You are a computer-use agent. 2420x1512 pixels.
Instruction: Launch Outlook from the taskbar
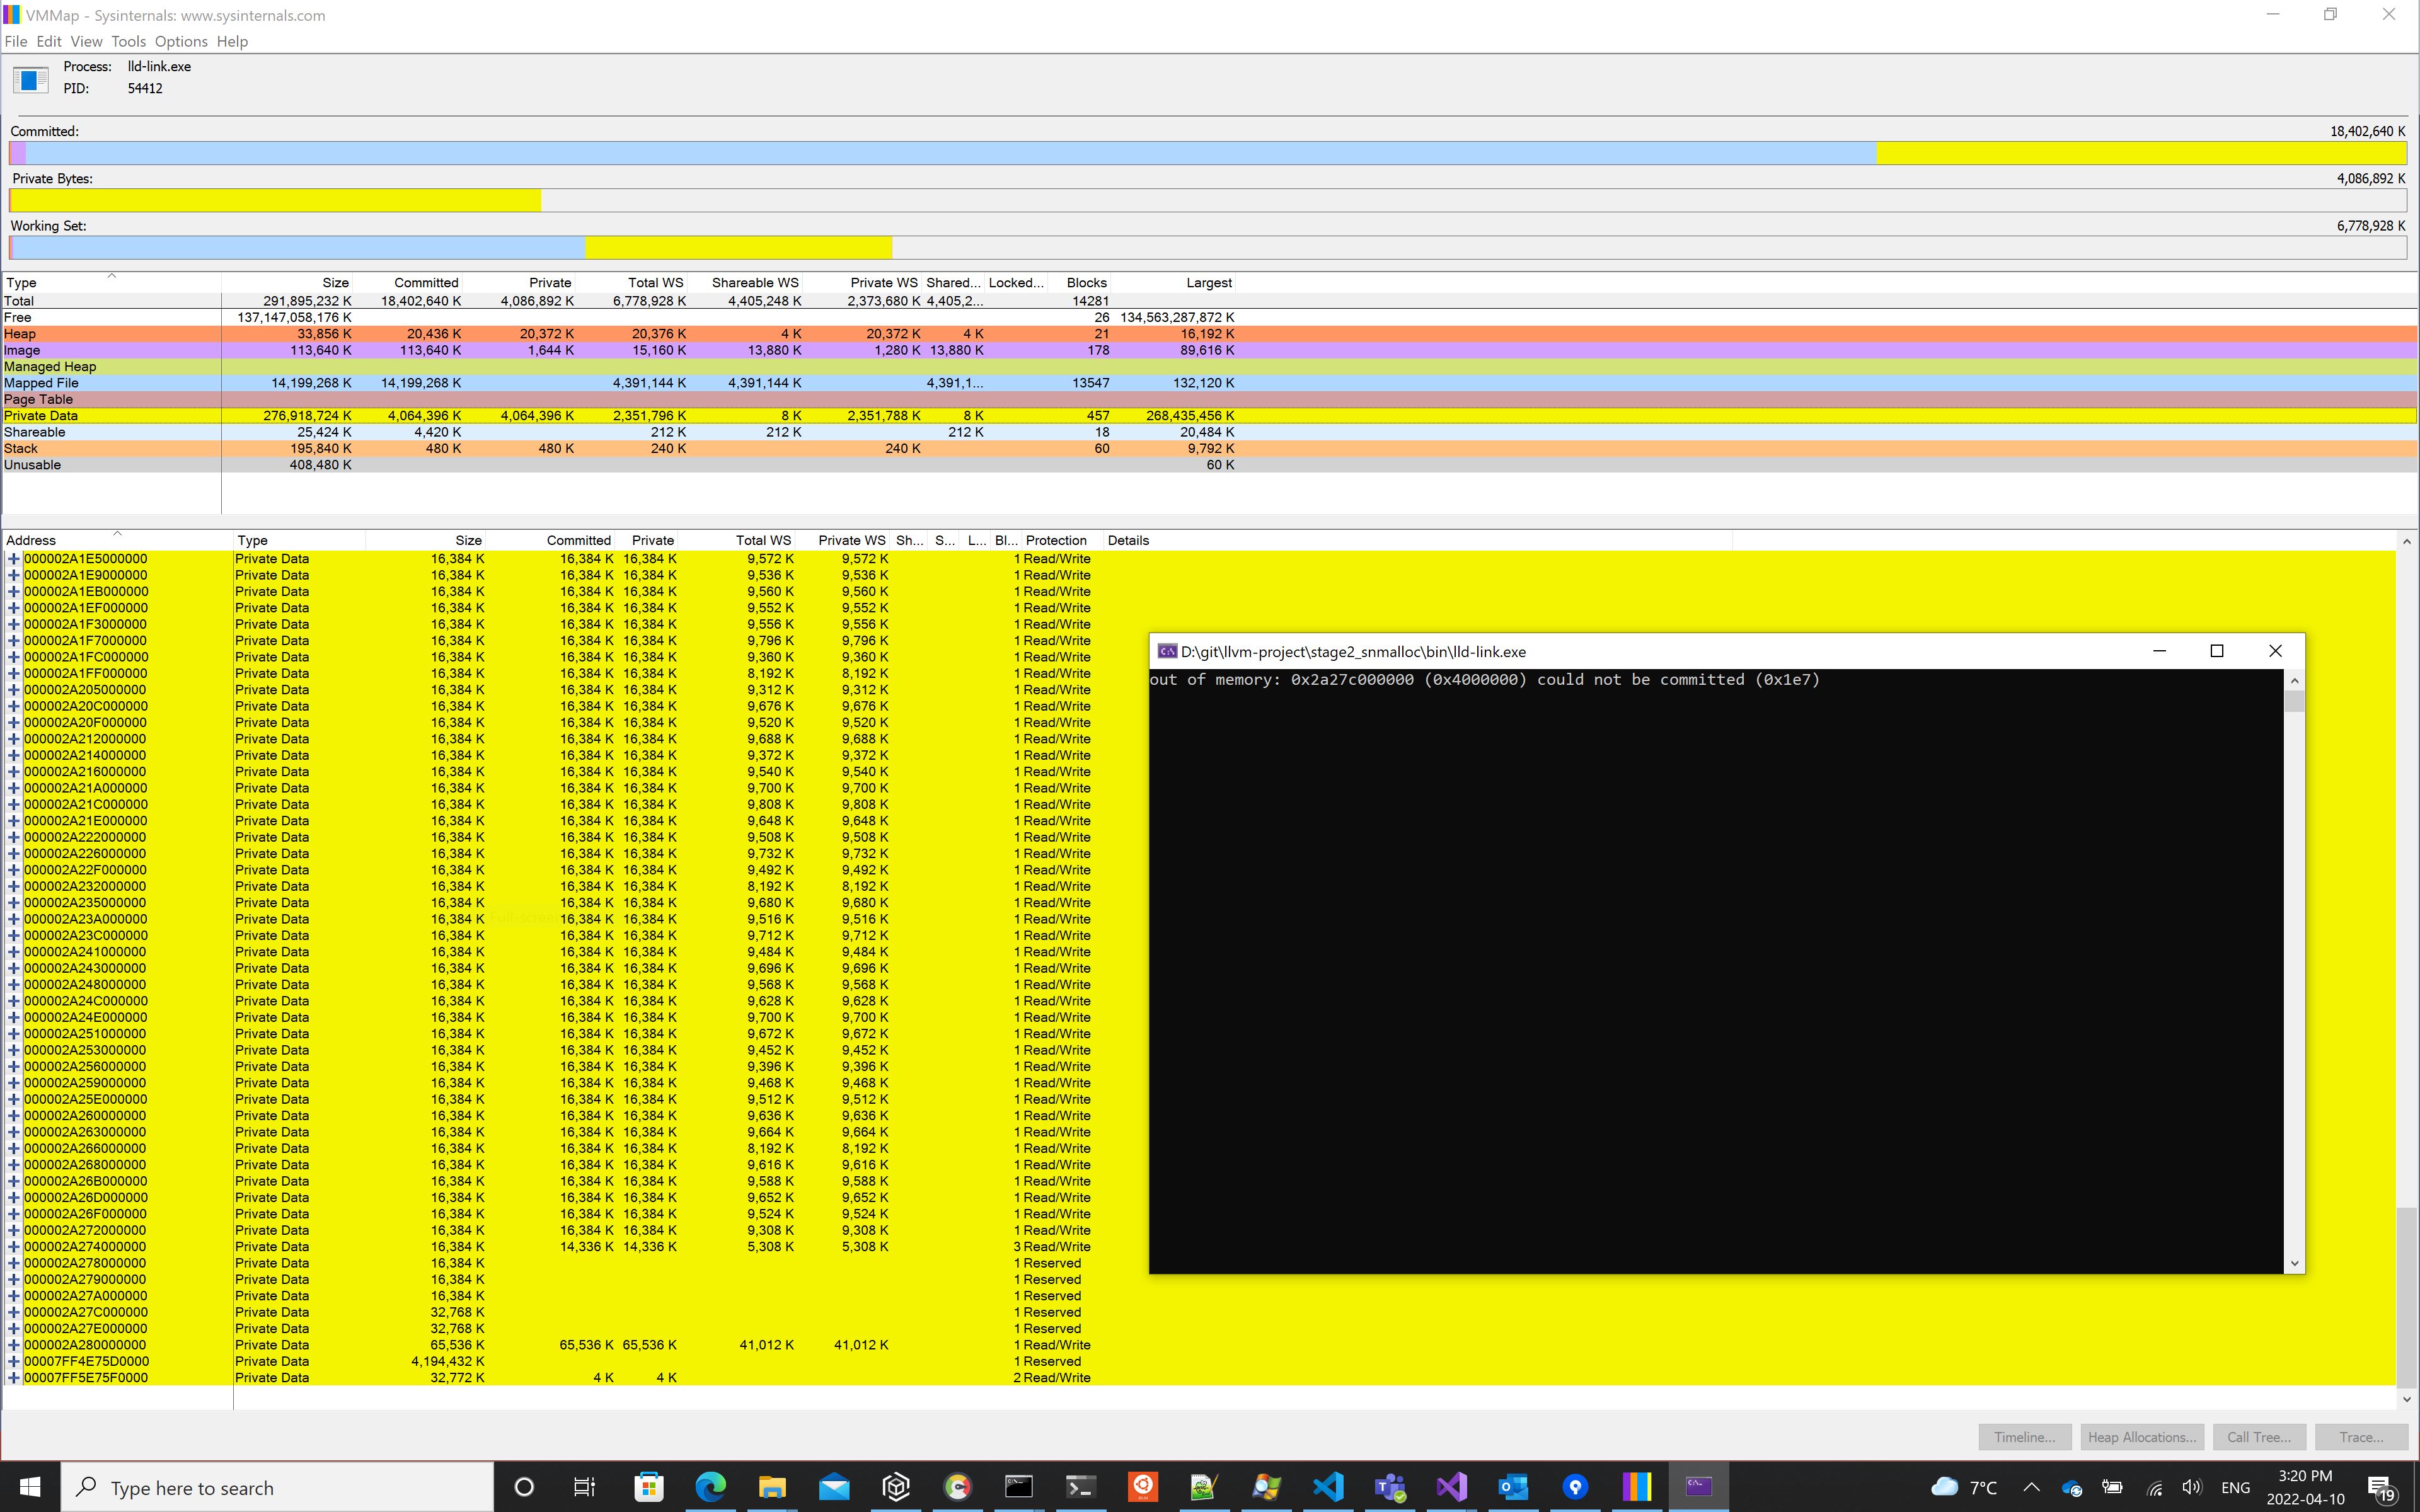coord(1513,1487)
